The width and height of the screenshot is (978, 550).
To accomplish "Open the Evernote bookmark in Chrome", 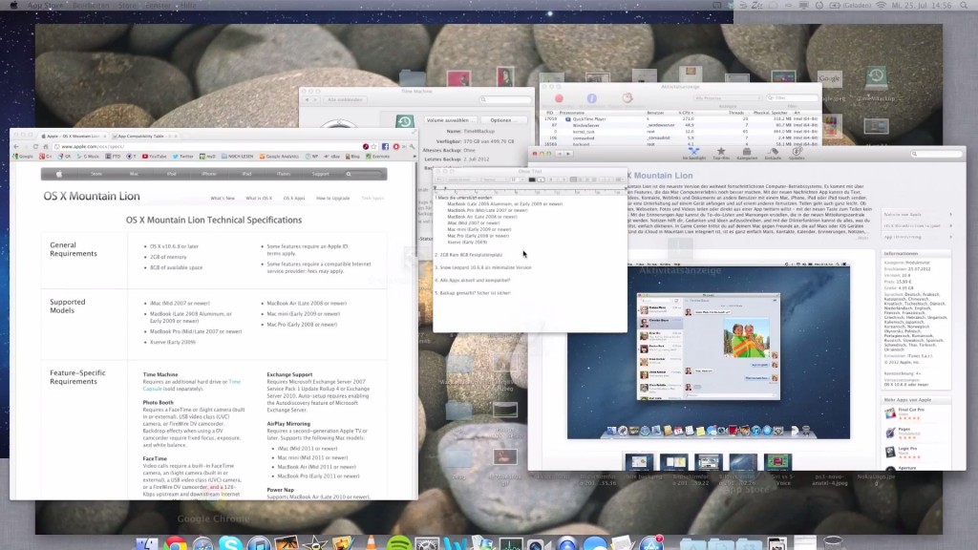I will [377, 157].
